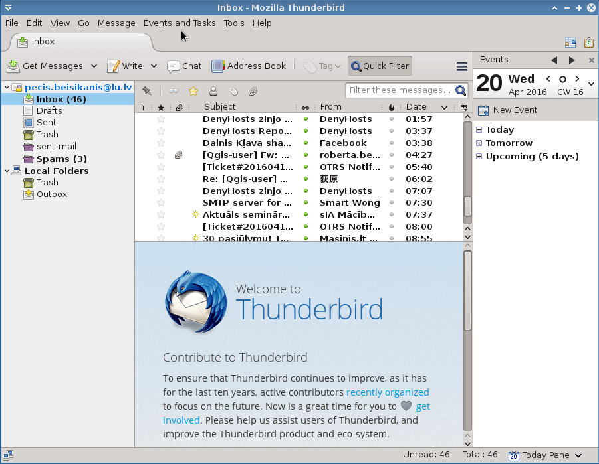Click Write to compose a message
599x464 pixels.
(125, 66)
